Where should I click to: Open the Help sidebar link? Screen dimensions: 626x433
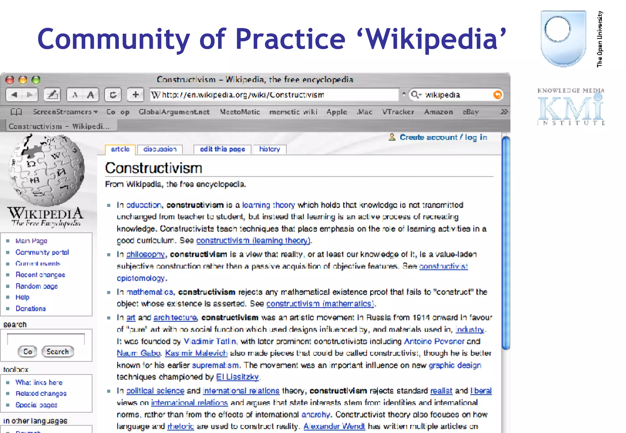click(22, 297)
